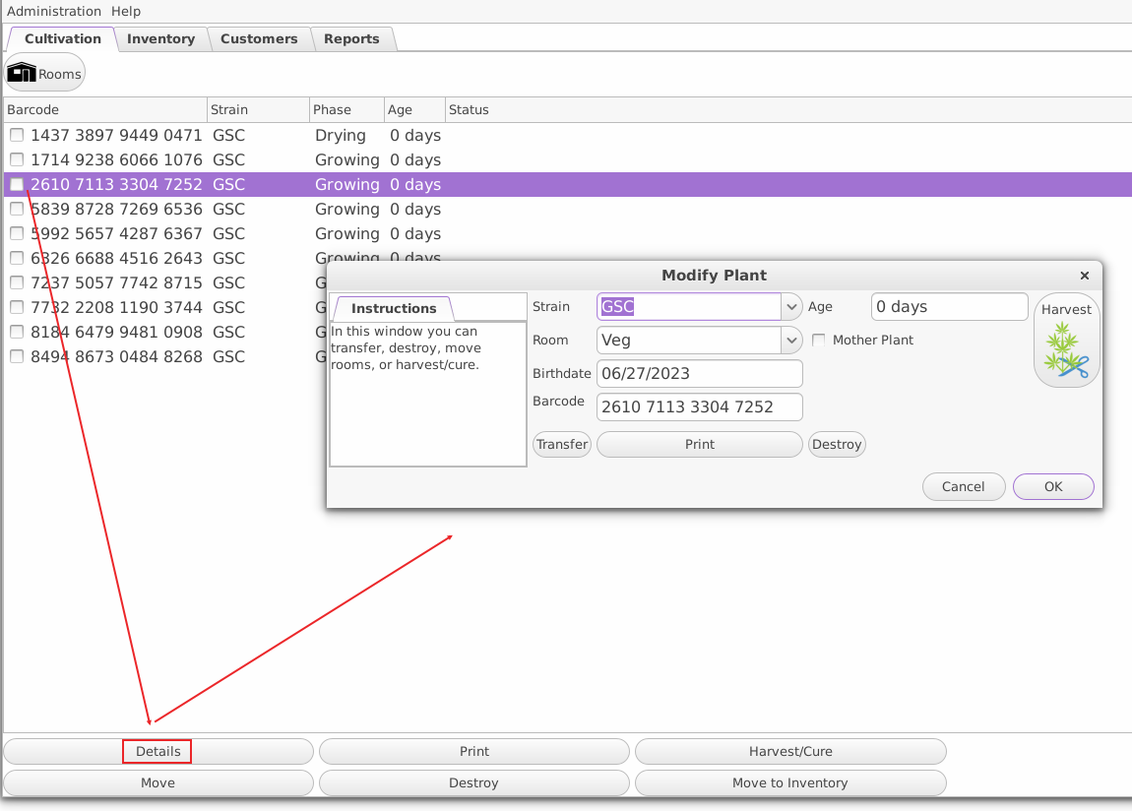Confirm the dialog with OK
This screenshot has height=811, width=1132.
pyautogui.click(x=1053, y=486)
